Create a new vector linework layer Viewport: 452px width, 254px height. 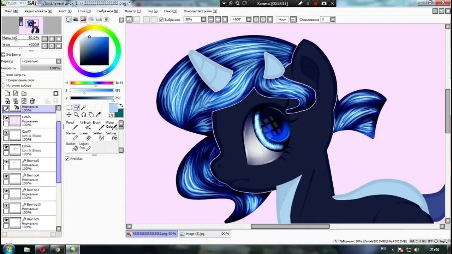(16, 93)
